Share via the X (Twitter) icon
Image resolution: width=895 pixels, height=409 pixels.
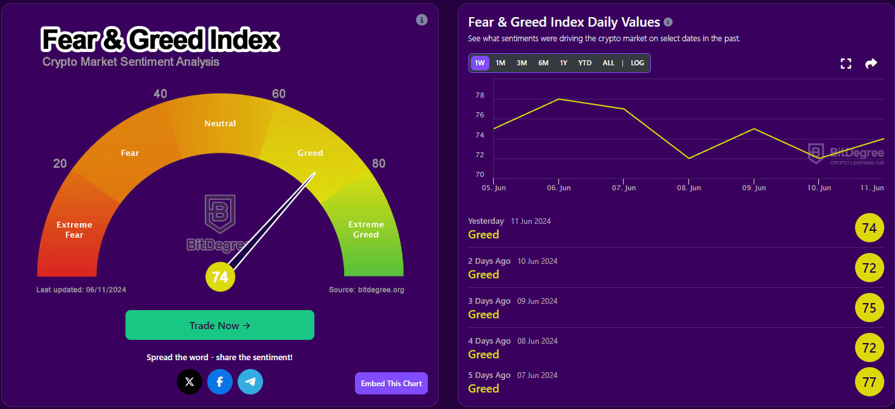(190, 382)
